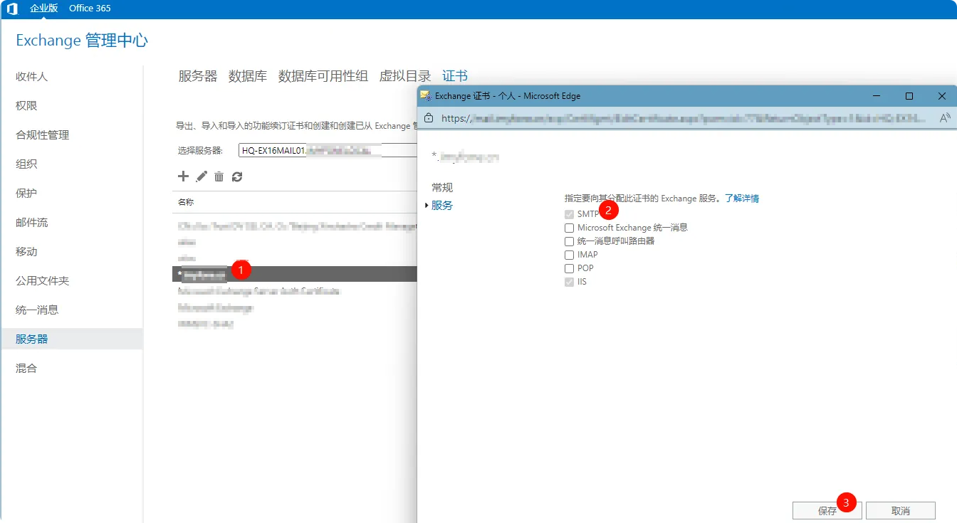
Task: Refresh the certificate list
Action: (x=237, y=176)
